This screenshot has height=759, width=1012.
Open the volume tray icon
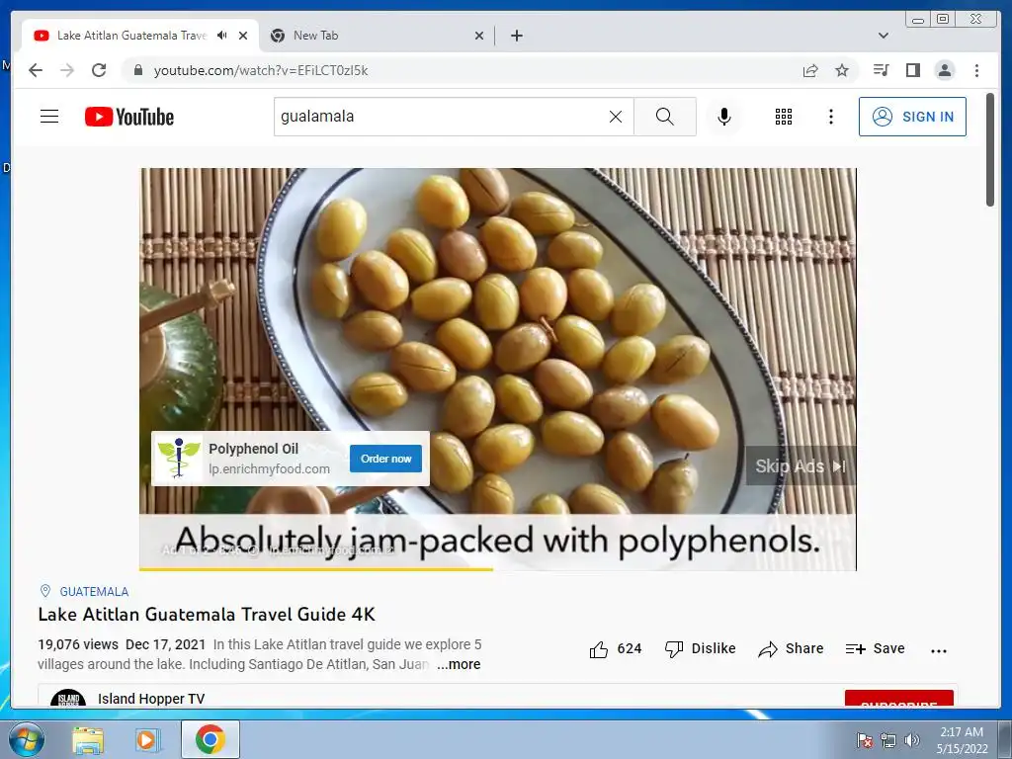coord(912,740)
